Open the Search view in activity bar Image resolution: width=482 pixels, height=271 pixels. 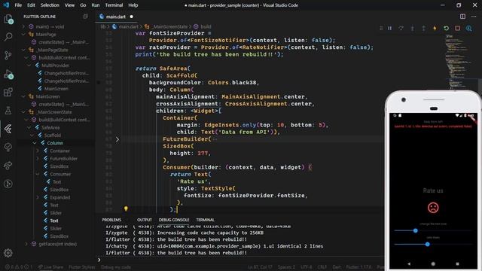point(8,37)
